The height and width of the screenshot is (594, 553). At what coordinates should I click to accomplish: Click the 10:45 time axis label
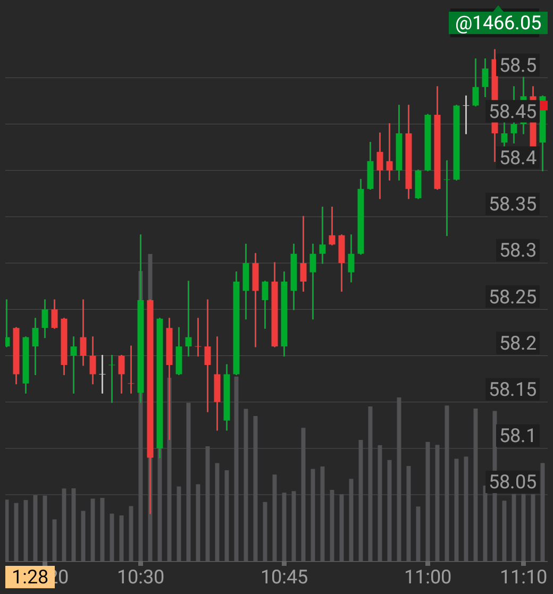[x=284, y=578]
